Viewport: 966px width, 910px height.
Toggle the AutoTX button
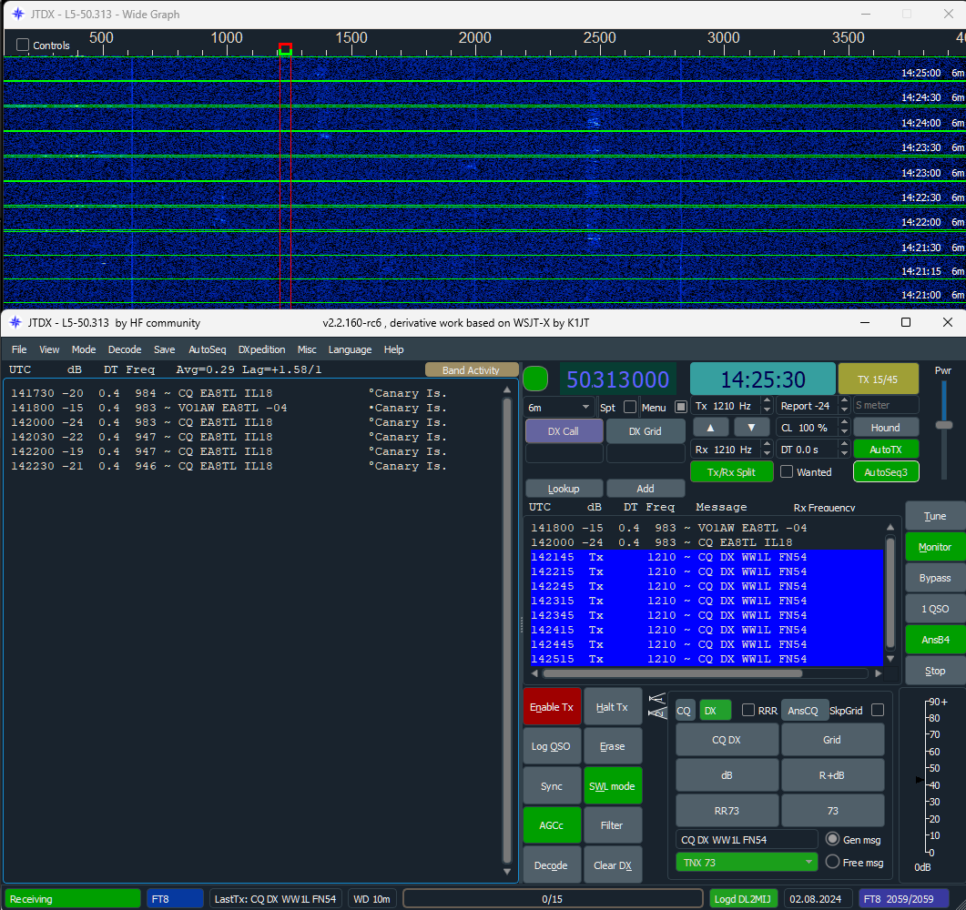pyautogui.click(x=885, y=450)
